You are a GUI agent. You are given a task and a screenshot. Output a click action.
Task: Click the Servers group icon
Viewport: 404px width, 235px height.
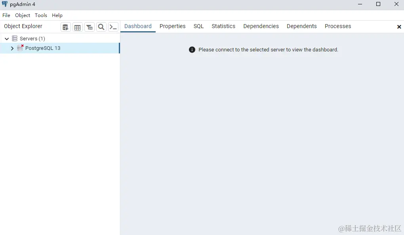(15, 39)
